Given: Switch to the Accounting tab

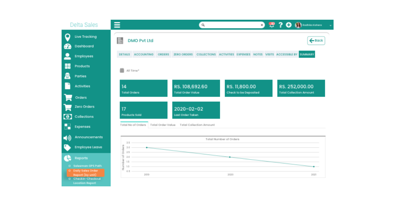Looking at the screenshot, I should pos(144,54).
